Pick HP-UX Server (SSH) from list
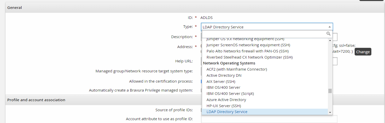This screenshot has height=123, width=385. 224,106
